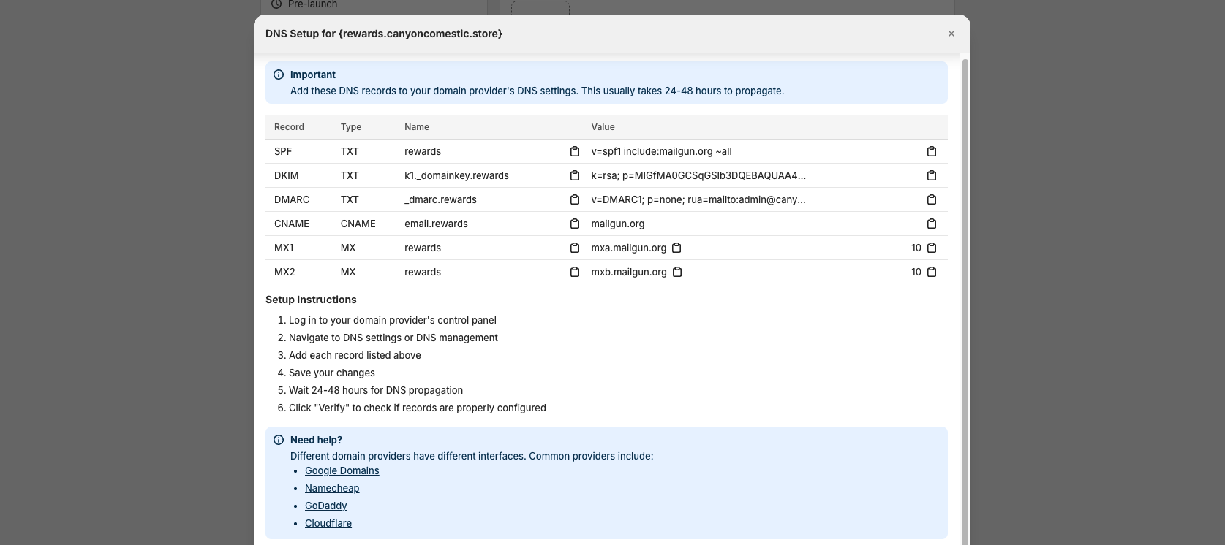This screenshot has width=1225, height=545.
Task: Click the dialog's vertical scrollbar
Action: (965, 292)
